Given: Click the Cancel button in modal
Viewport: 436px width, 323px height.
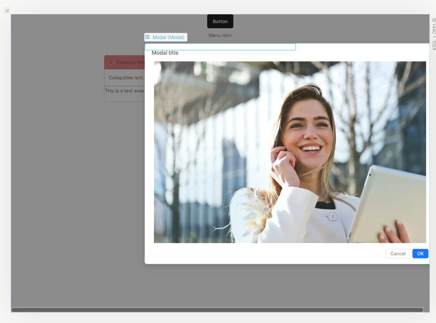Looking at the screenshot, I should 398,254.
